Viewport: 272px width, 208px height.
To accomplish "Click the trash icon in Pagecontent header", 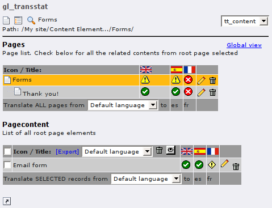I will pos(159,151).
